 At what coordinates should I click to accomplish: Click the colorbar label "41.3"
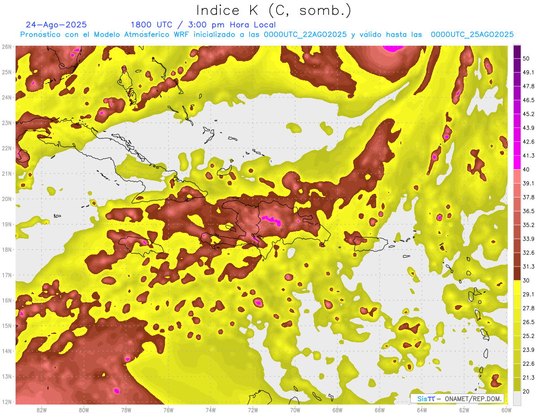(528, 156)
